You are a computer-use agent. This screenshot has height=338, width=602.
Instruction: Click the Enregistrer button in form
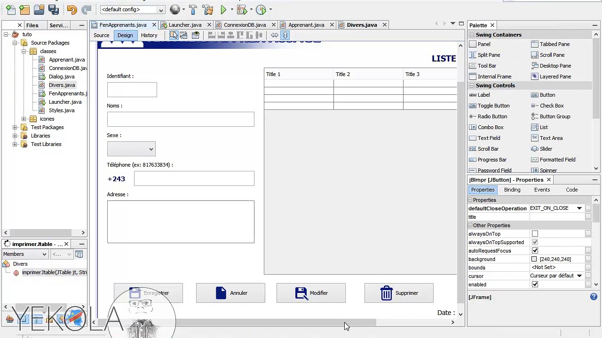point(148,293)
